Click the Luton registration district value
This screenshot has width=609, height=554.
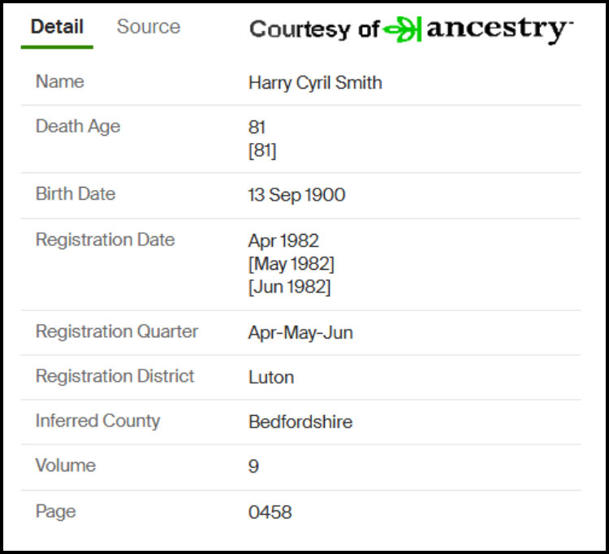271,377
